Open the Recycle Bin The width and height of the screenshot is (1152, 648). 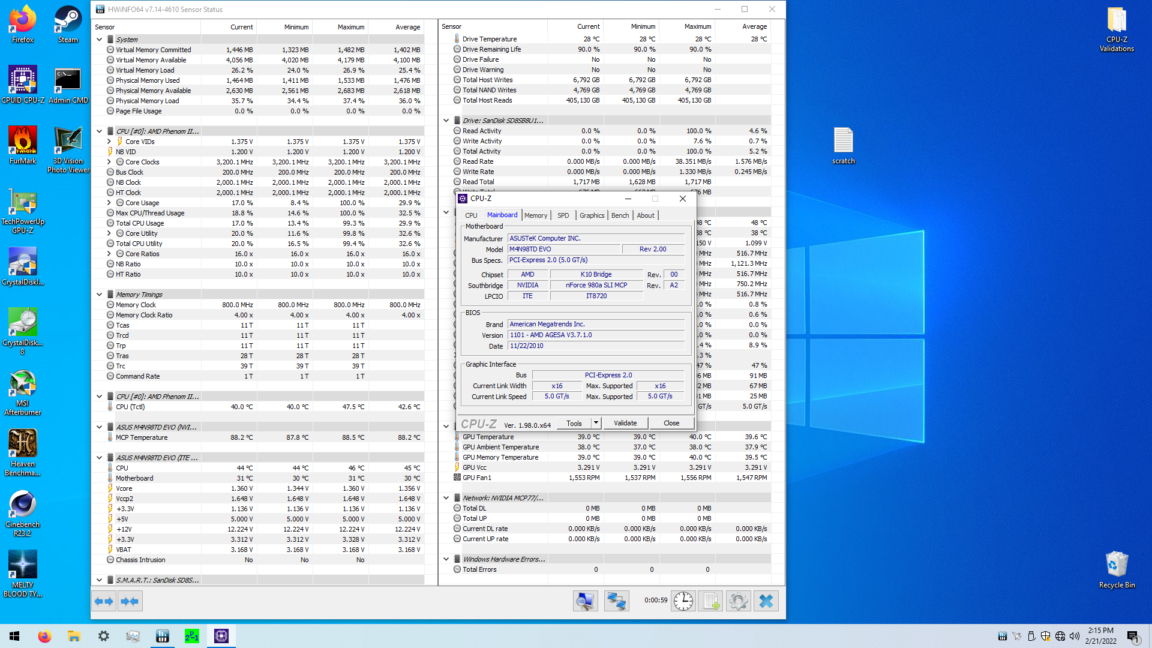1117,569
